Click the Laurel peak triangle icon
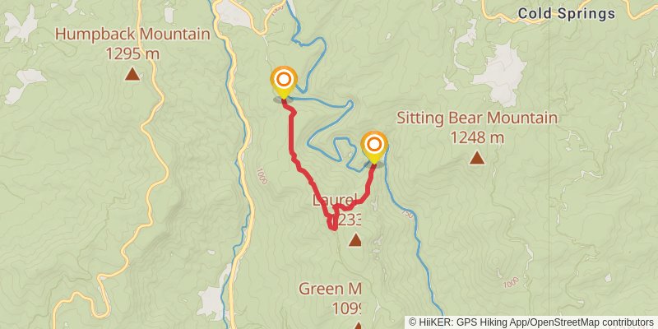This screenshot has width=658, height=329. (x=355, y=240)
